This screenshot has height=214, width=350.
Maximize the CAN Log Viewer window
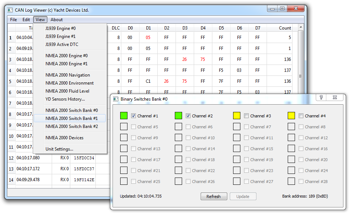[282, 9]
